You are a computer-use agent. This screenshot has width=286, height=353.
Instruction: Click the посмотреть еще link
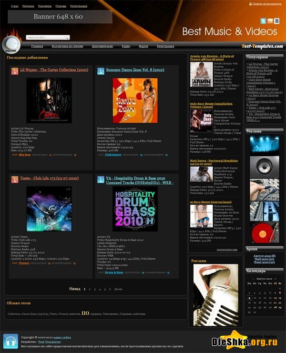[x=227, y=250]
